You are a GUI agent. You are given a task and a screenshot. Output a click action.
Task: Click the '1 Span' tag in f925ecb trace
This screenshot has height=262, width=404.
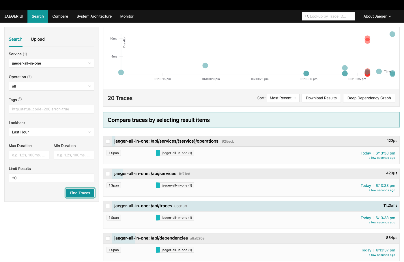pyautogui.click(x=114, y=153)
